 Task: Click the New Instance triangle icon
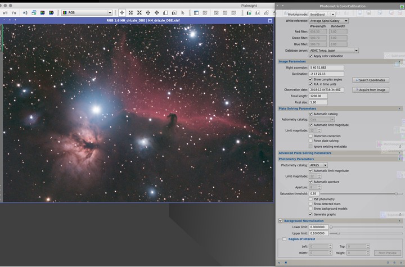[279, 262]
